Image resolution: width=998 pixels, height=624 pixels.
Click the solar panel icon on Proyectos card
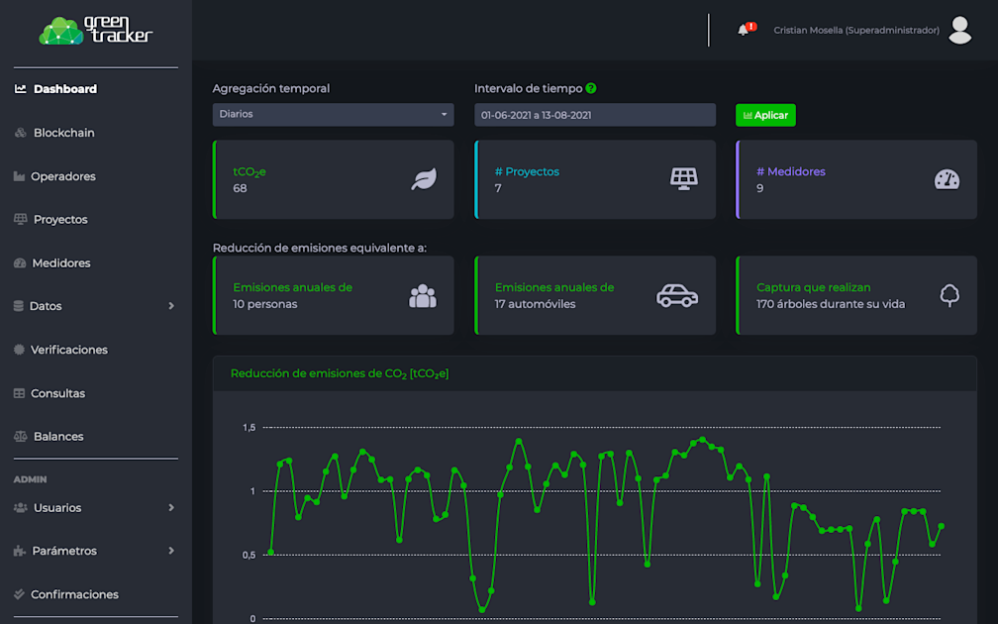683,178
